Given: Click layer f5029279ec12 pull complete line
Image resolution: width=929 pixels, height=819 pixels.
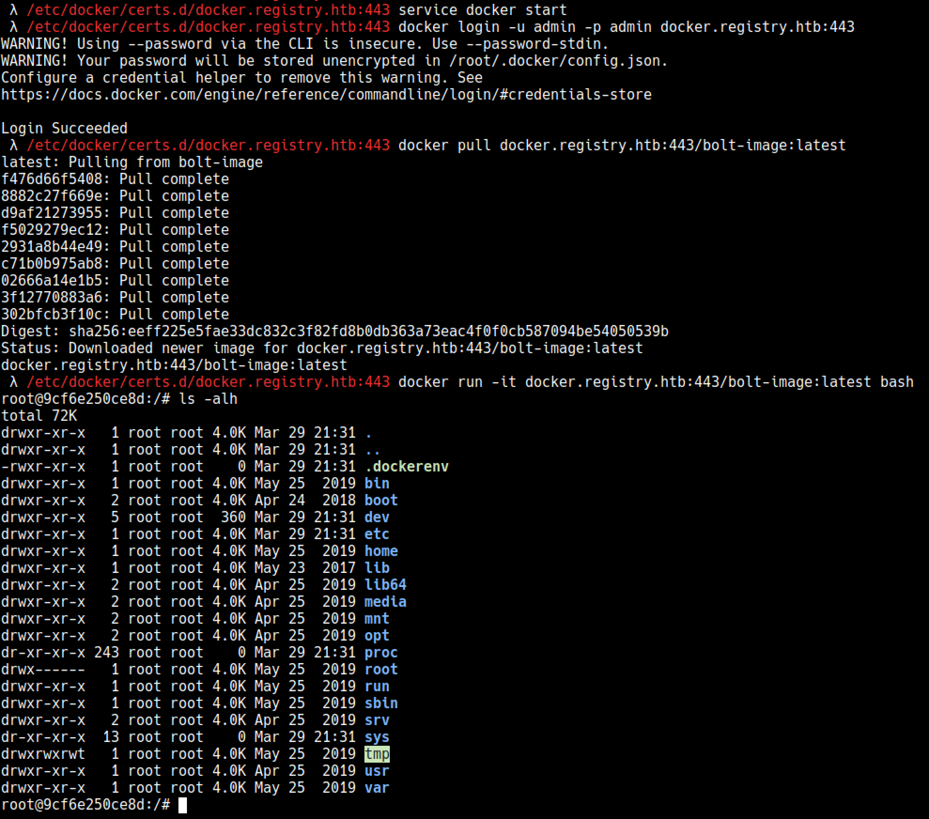Looking at the screenshot, I should click(x=115, y=230).
